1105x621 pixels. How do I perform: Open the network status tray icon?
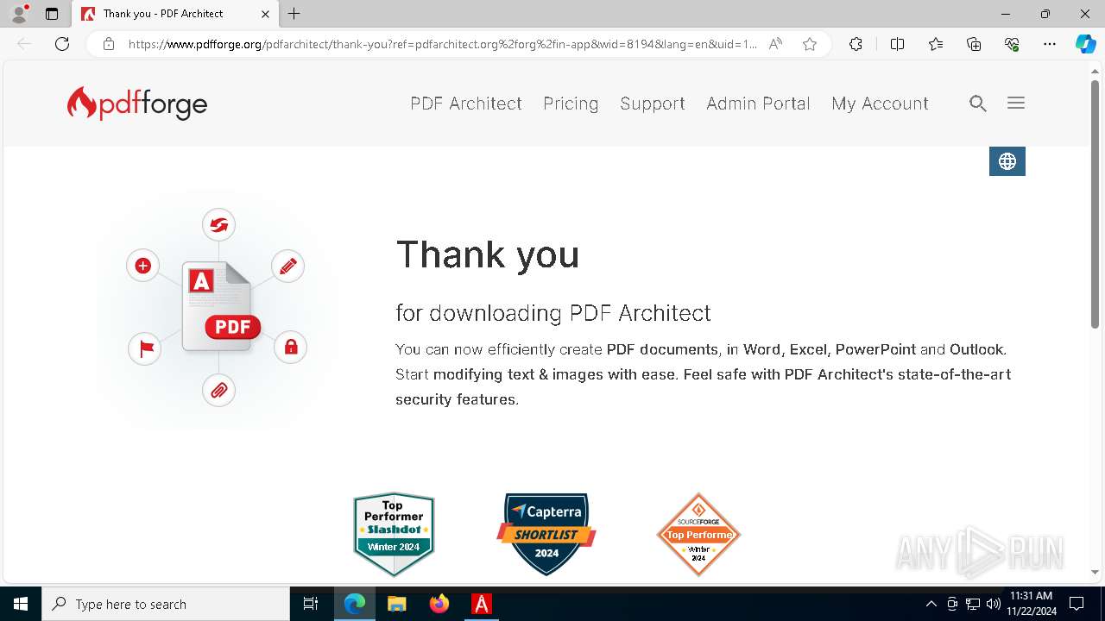pos(973,604)
